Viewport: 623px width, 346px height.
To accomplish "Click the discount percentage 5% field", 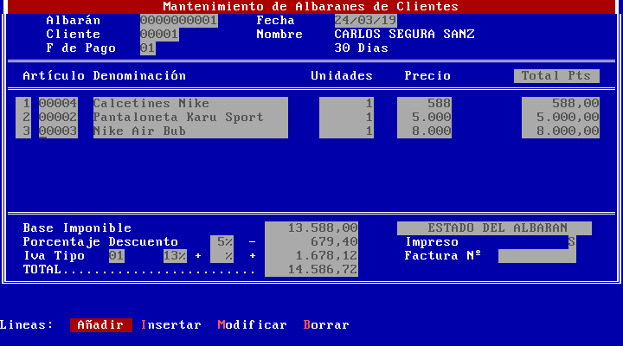I will point(222,242).
